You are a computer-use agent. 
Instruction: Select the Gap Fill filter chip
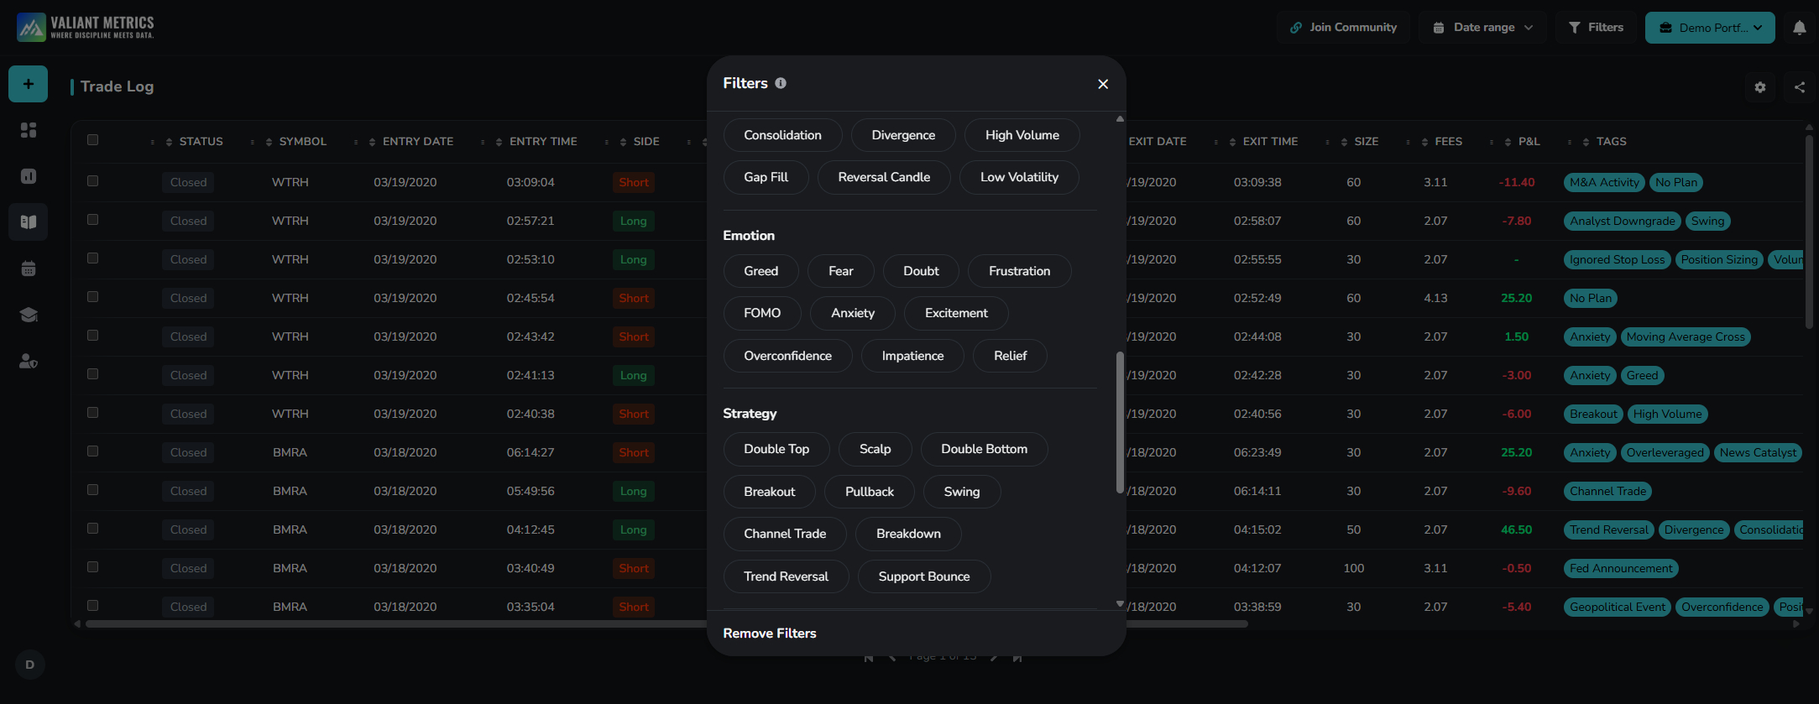(x=766, y=177)
